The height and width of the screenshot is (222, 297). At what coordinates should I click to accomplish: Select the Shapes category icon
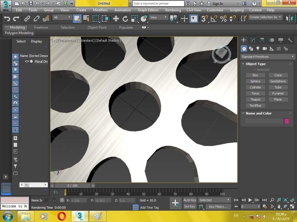pyautogui.click(x=251, y=49)
